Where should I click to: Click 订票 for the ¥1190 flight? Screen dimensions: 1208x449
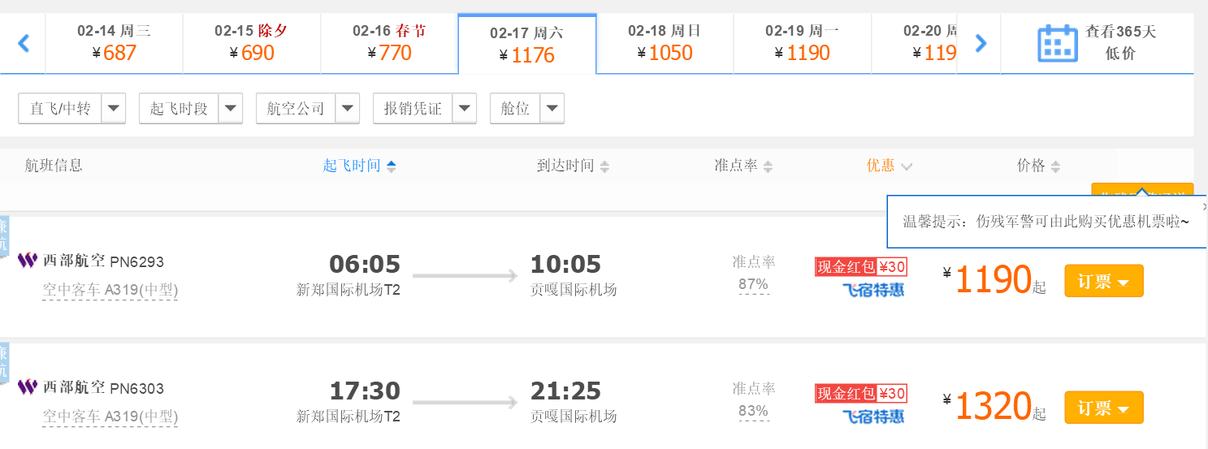pos(1103,281)
